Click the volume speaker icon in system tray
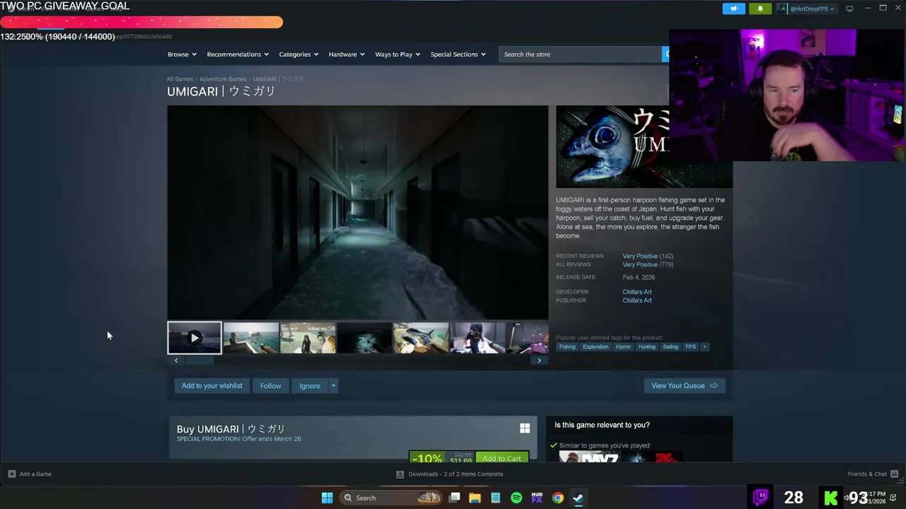 coord(847,498)
